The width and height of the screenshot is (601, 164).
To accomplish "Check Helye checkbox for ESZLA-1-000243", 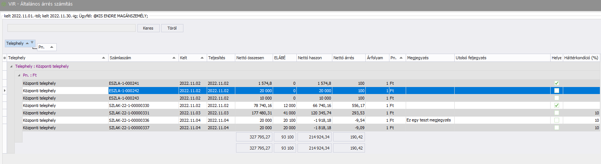I will [x=557, y=98].
